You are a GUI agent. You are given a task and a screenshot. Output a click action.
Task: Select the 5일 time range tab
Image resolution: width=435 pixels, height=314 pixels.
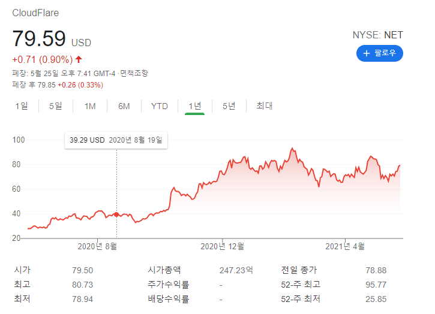tap(55, 106)
